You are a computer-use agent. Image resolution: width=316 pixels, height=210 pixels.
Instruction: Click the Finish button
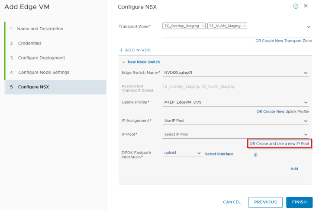coord(299,202)
